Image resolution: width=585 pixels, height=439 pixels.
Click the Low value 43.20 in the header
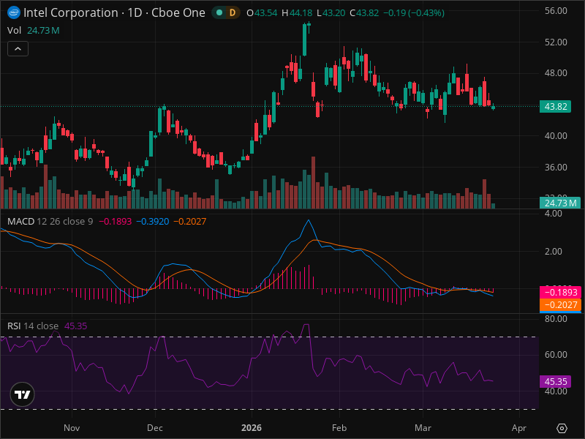334,13
